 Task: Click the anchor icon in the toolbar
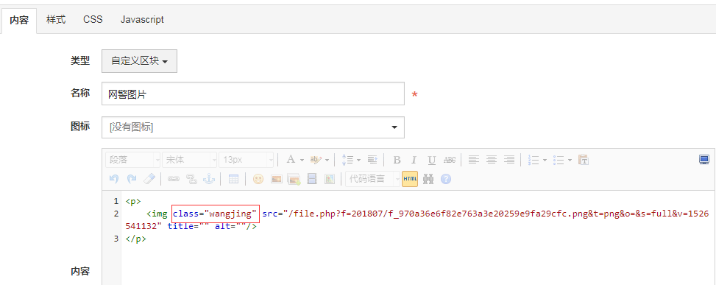click(x=209, y=179)
